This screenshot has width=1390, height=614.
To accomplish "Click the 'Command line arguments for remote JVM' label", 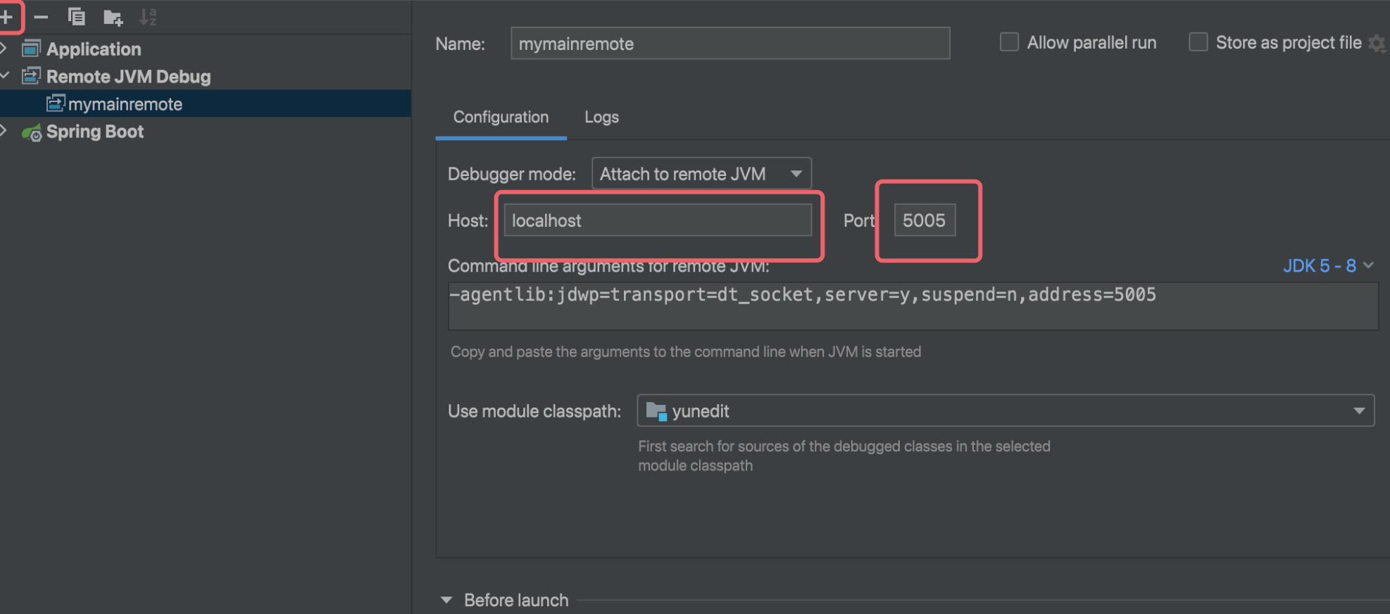I will 608,266.
